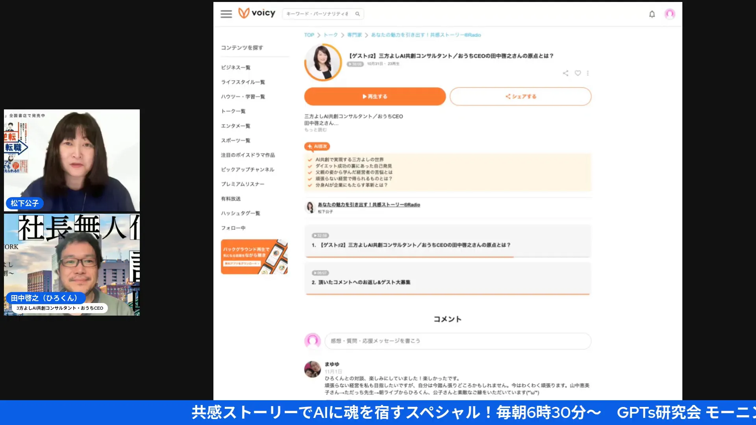
Task: Open notifications via the bell icon
Action: pos(652,14)
